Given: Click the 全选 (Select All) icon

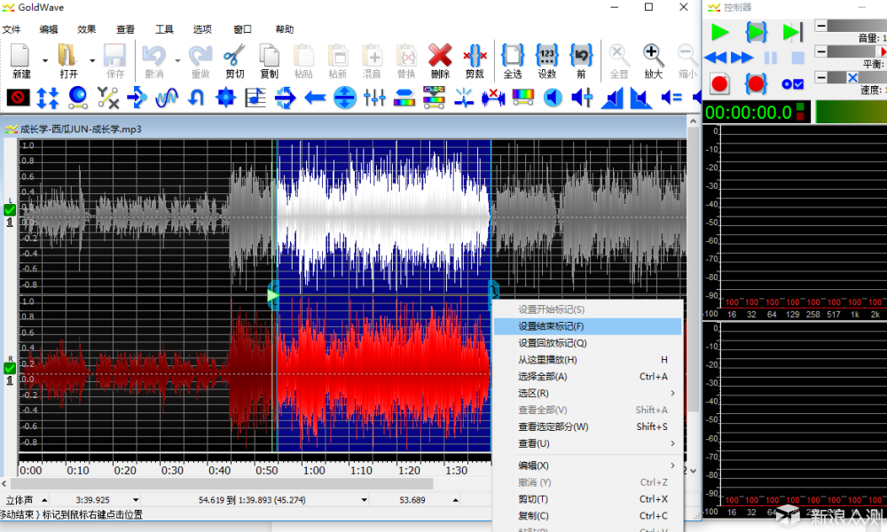Looking at the screenshot, I should pos(513,56).
